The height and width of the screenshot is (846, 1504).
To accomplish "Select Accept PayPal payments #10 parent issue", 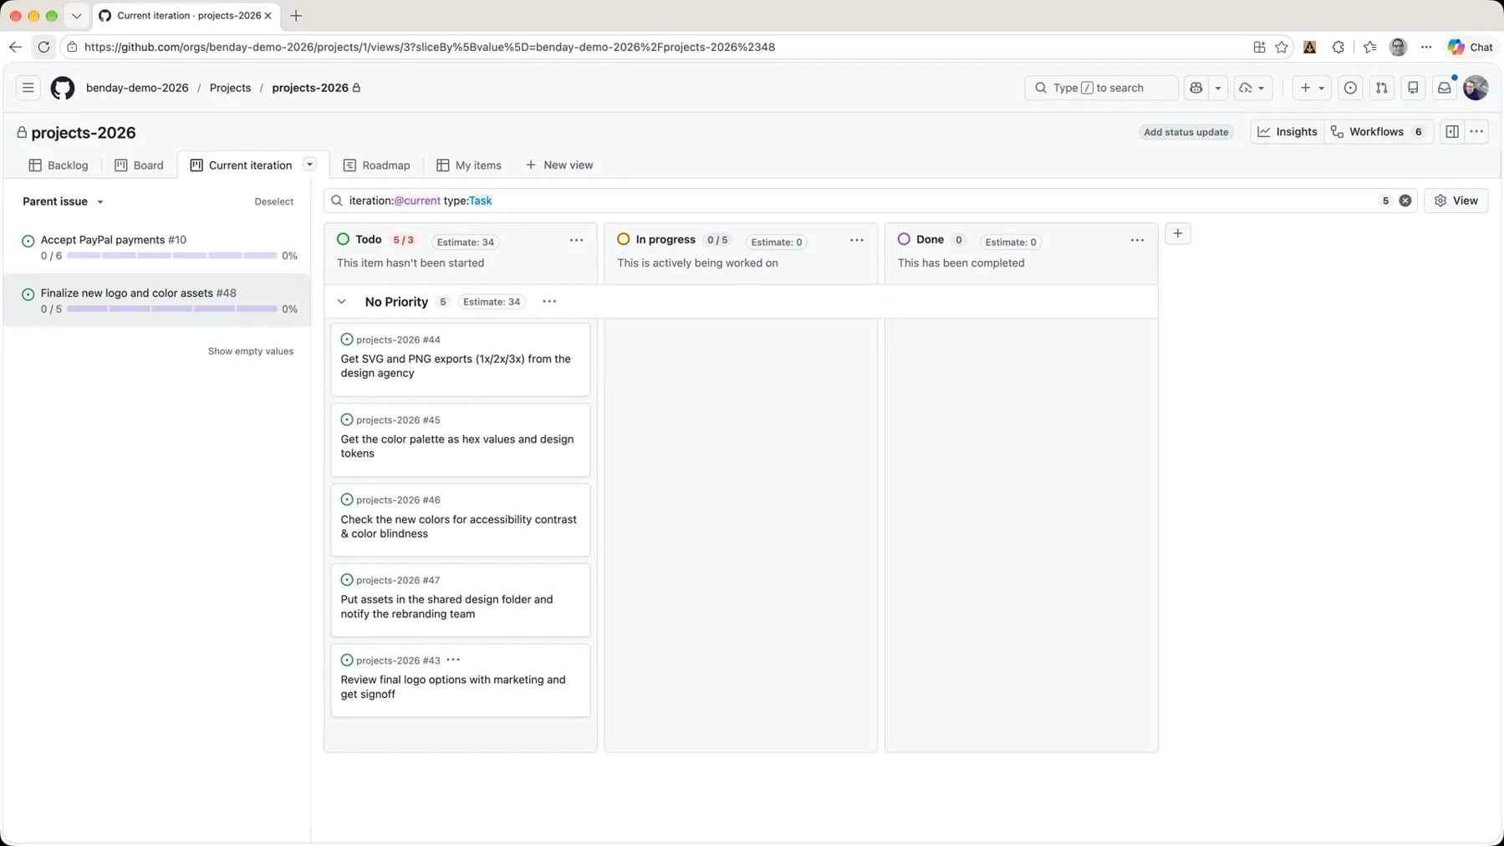I will click(157, 247).
